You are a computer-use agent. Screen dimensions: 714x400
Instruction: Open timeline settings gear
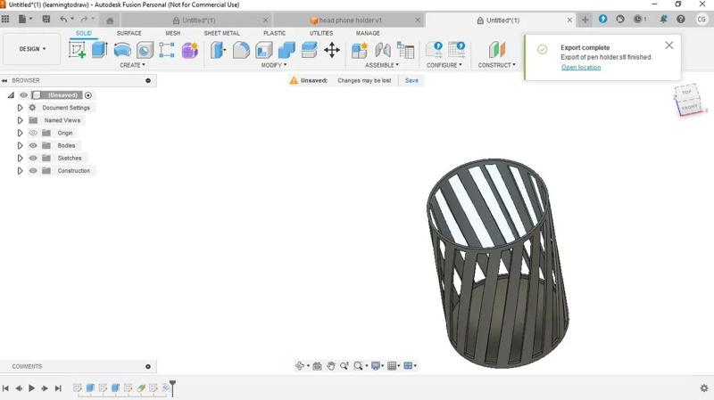(x=704, y=388)
